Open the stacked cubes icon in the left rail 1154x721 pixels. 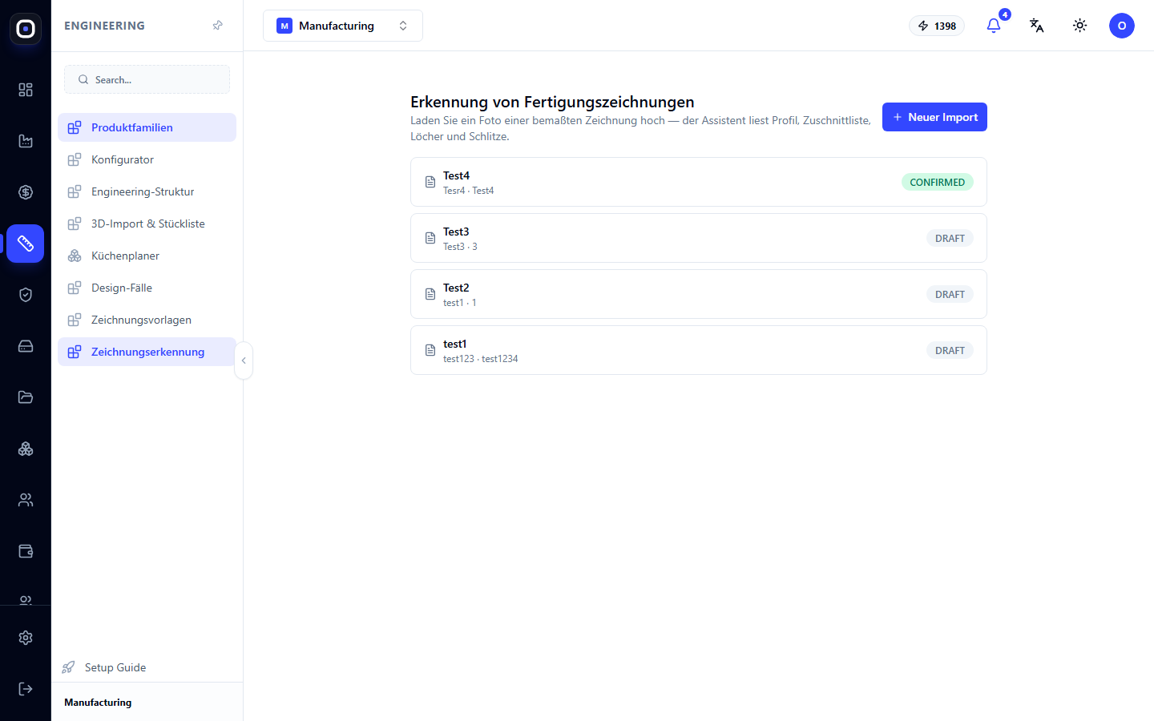pos(26,449)
